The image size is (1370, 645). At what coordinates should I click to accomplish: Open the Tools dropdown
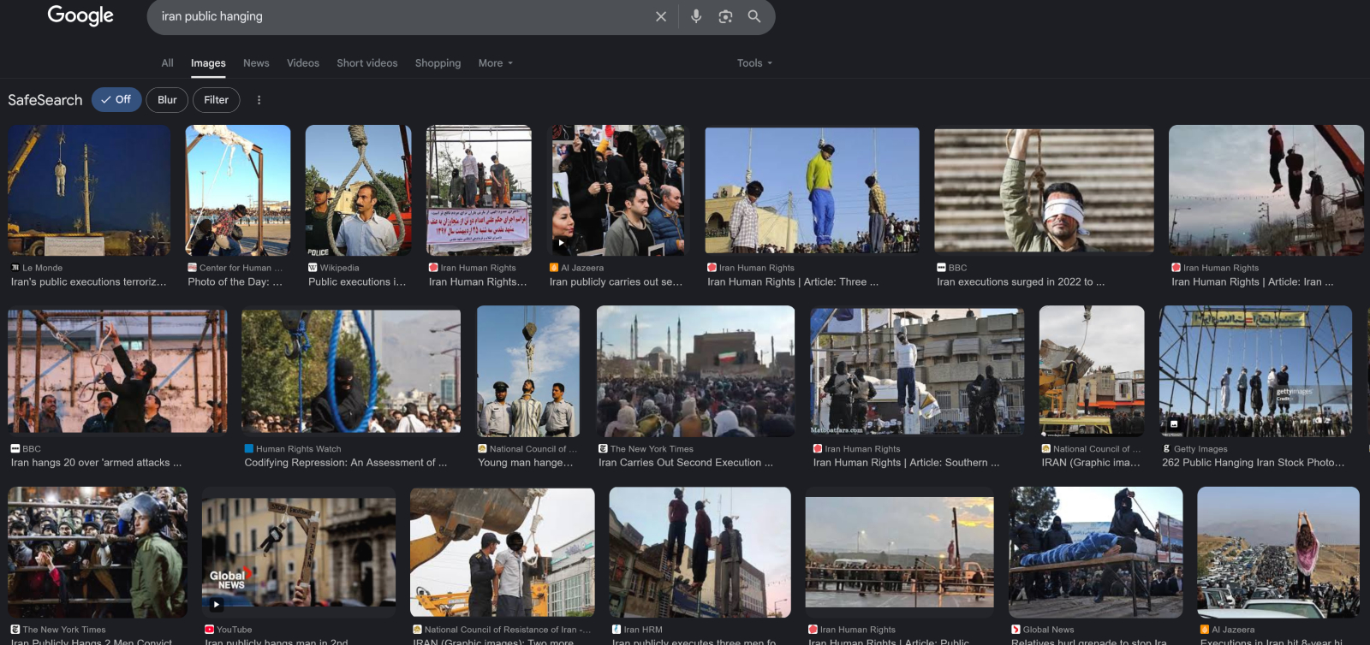[754, 63]
